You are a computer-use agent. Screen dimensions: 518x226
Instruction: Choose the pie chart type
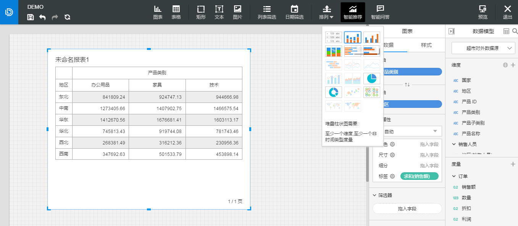[x=372, y=79]
